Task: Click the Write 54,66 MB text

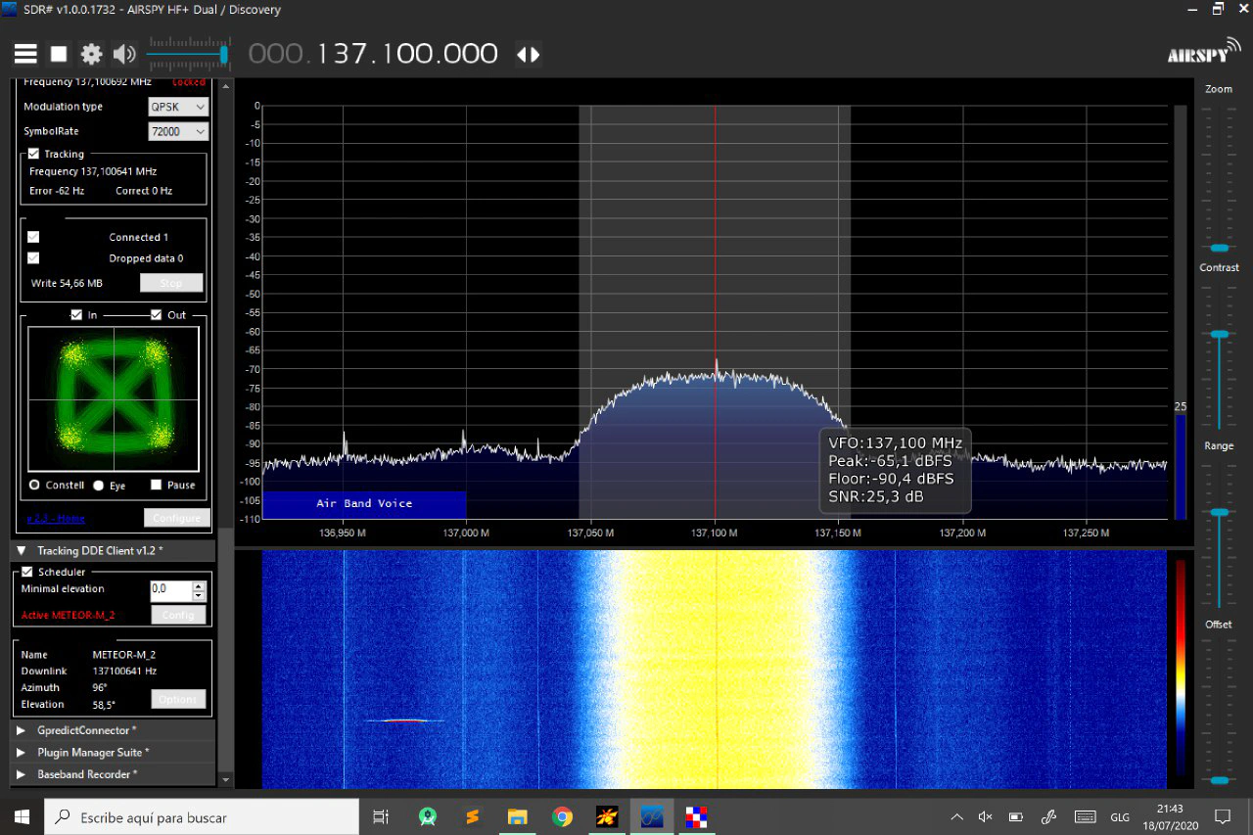Action: [x=67, y=284]
